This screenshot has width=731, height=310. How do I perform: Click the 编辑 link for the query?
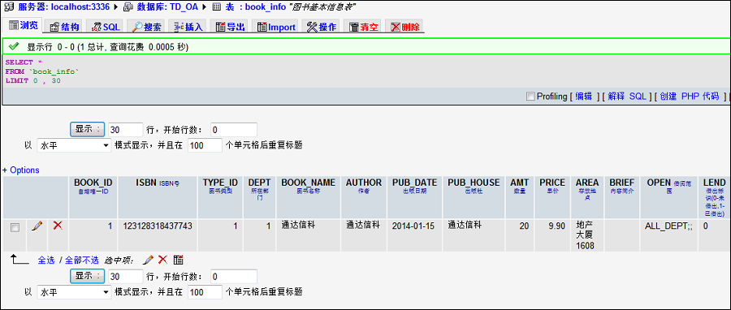click(x=583, y=97)
